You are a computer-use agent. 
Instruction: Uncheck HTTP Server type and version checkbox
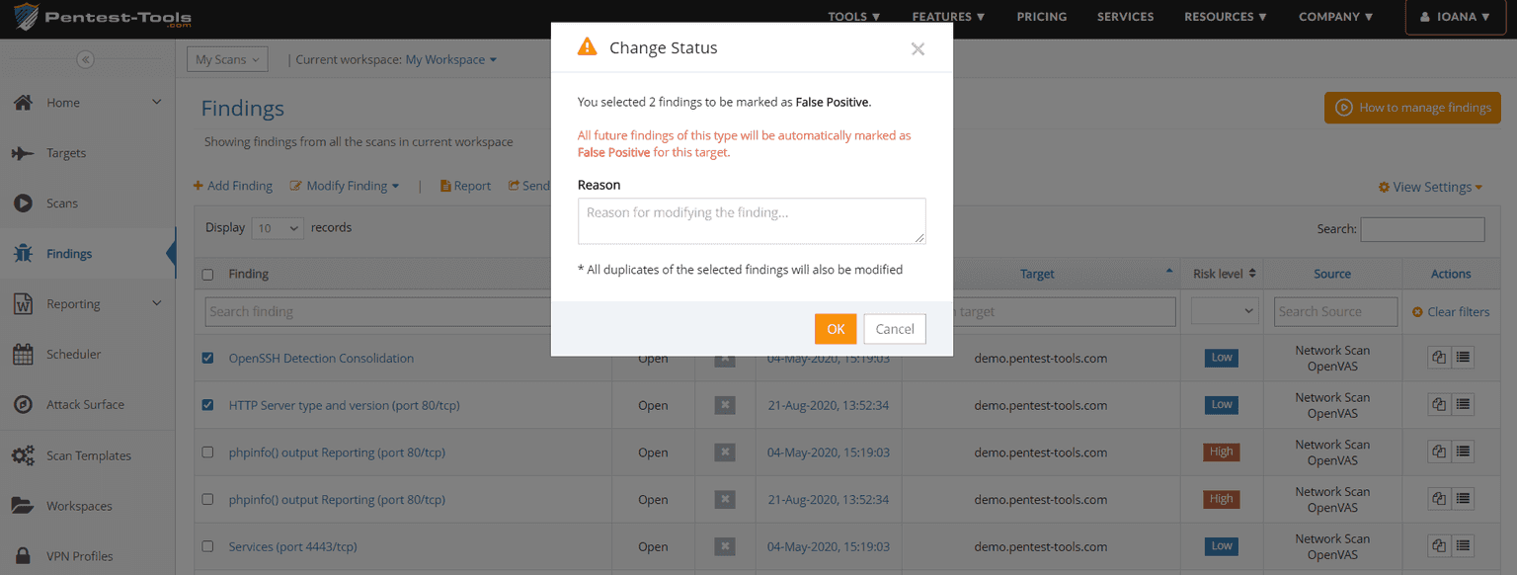click(207, 405)
